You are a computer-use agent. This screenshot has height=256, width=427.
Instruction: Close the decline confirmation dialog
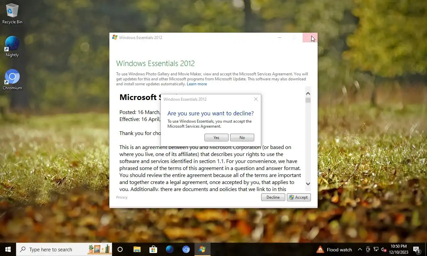click(x=256, y=99)
